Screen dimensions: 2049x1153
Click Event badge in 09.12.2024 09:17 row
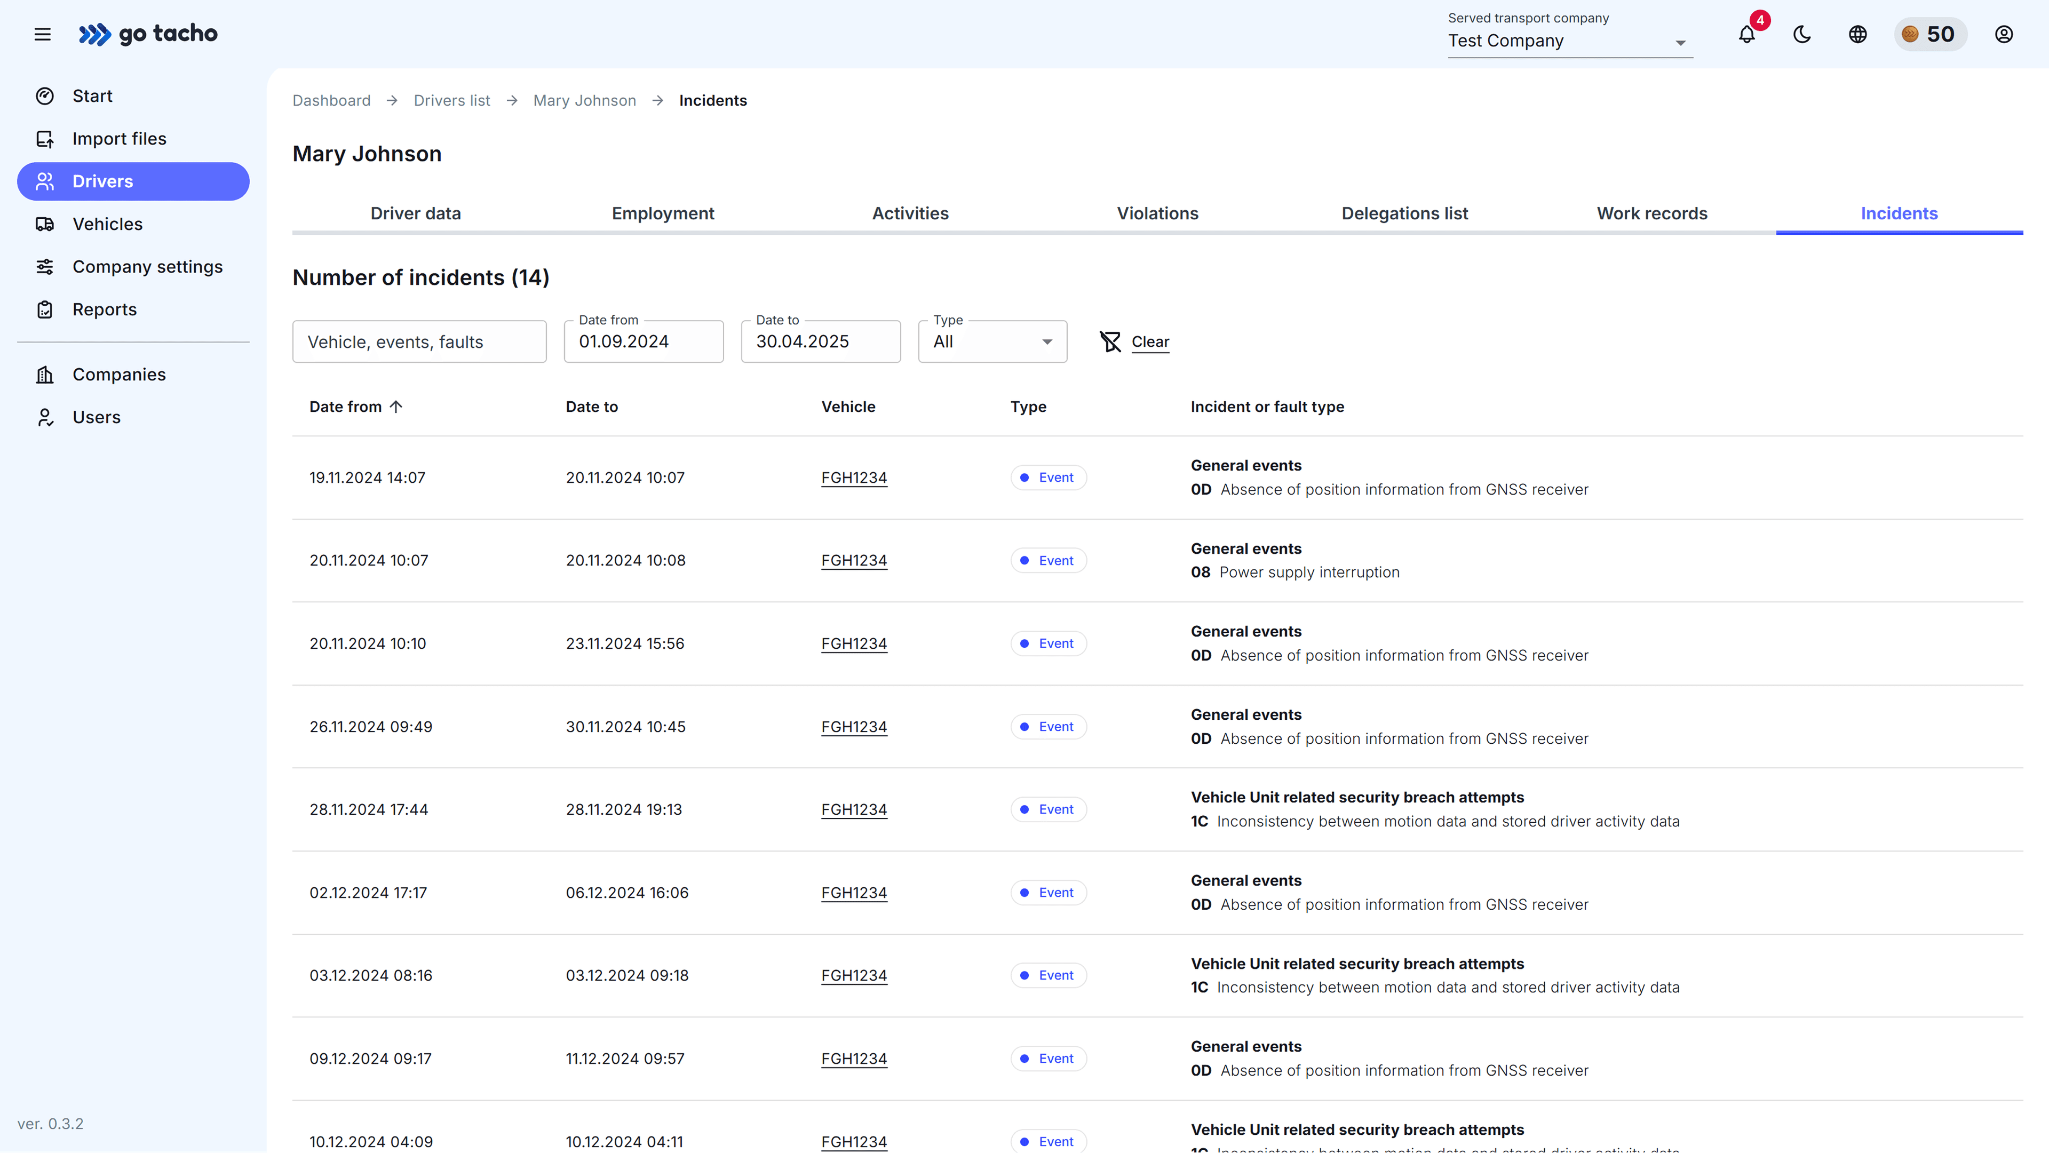click(x=1049, y=1059)
